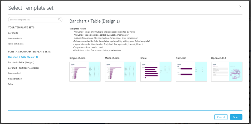251x124 pixels.
Task: Open the Open ended wordcloud thumbnail
Action: [227, 72]
